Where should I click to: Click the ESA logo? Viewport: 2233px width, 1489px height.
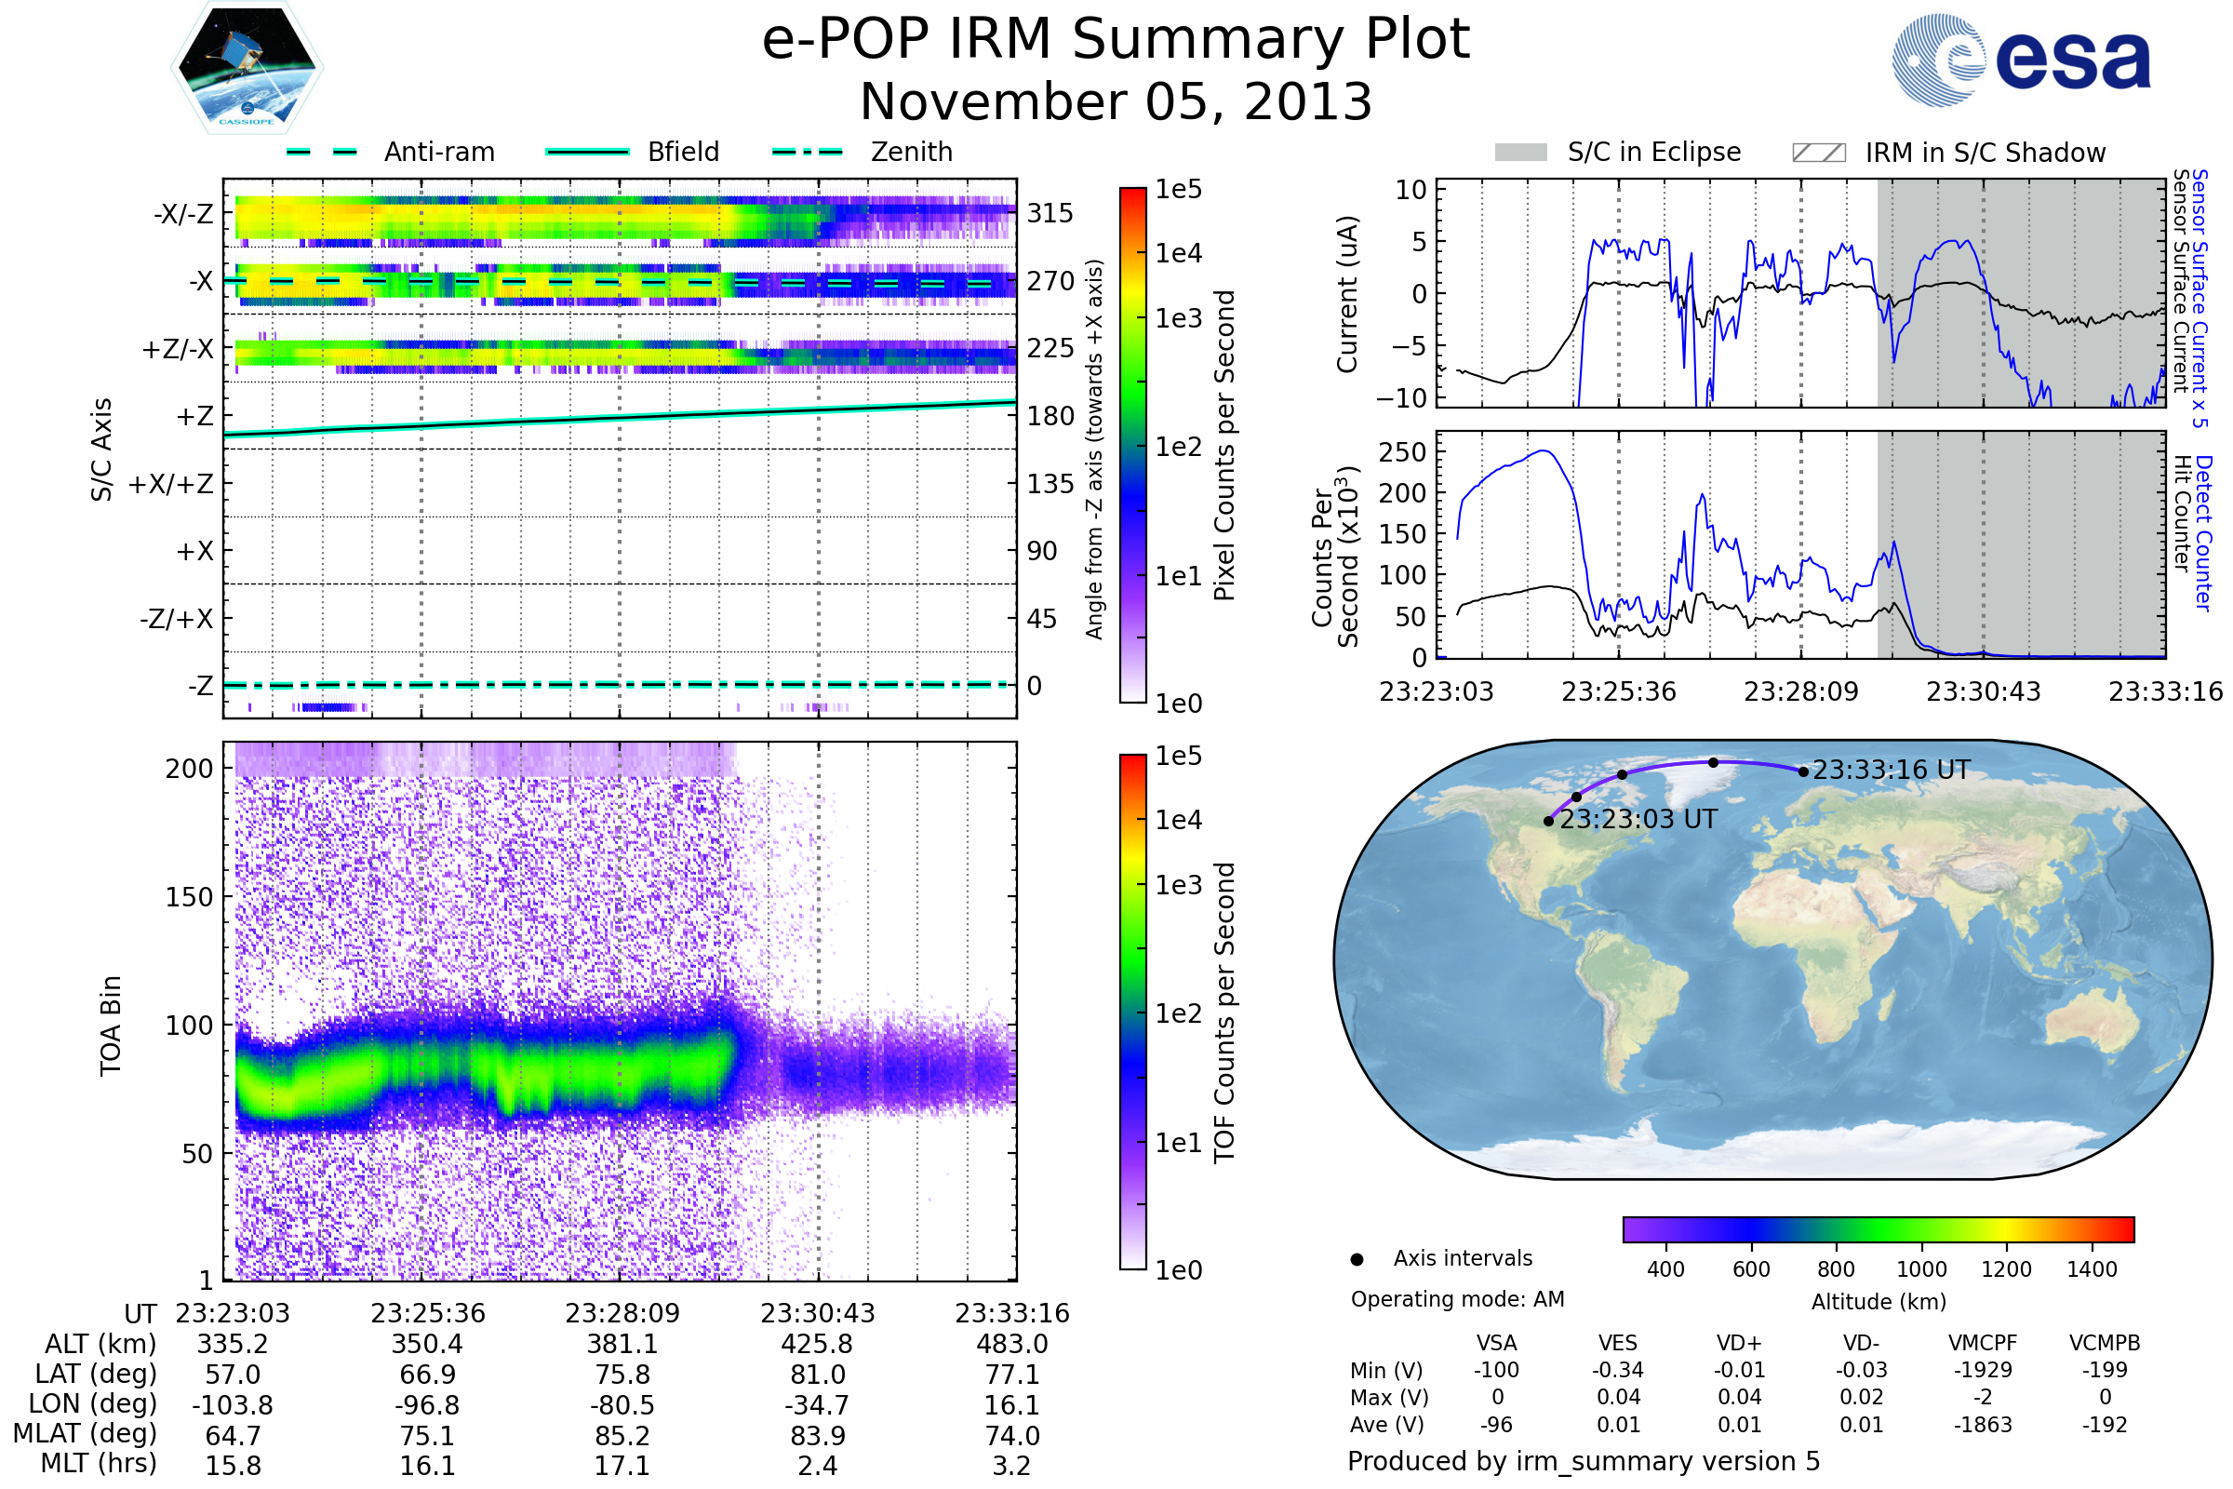2020,60
